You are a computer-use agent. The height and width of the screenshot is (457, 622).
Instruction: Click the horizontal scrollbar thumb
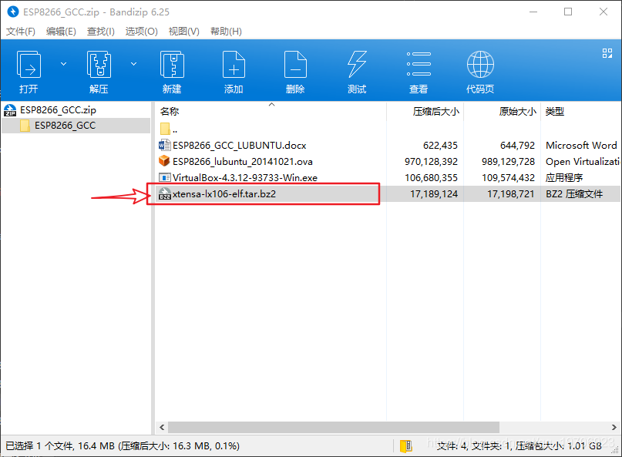(x=334, y=427)
